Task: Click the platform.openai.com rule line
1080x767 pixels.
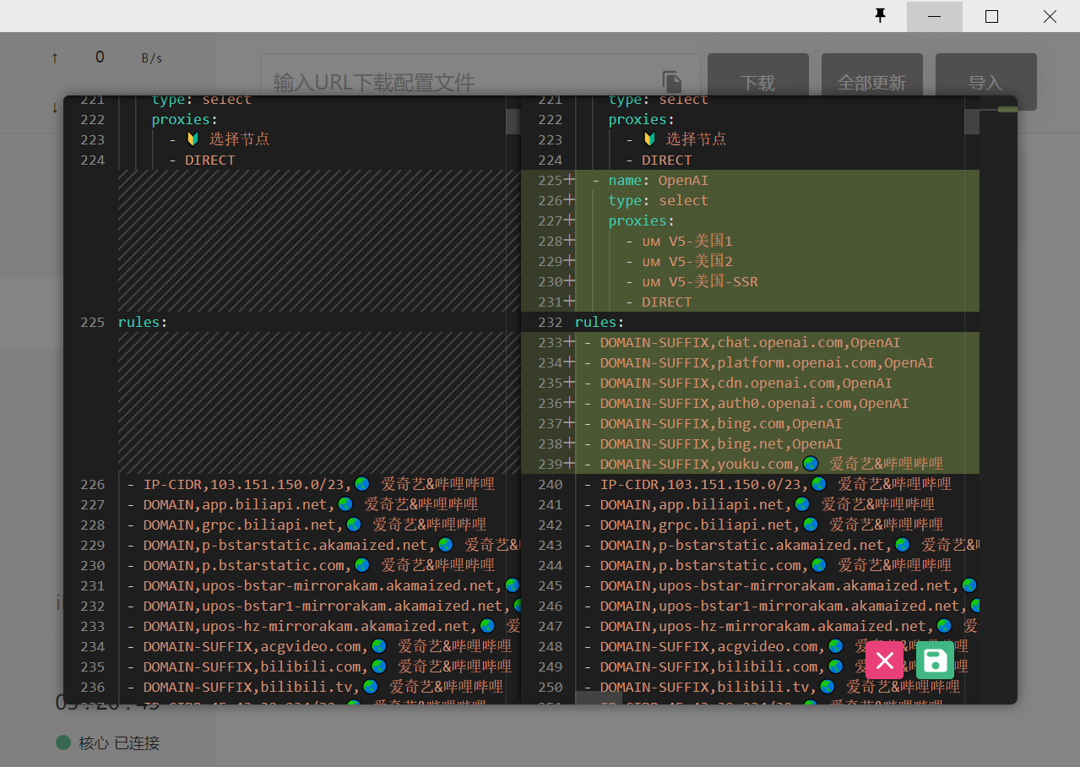Action: [x=759, y=362]
